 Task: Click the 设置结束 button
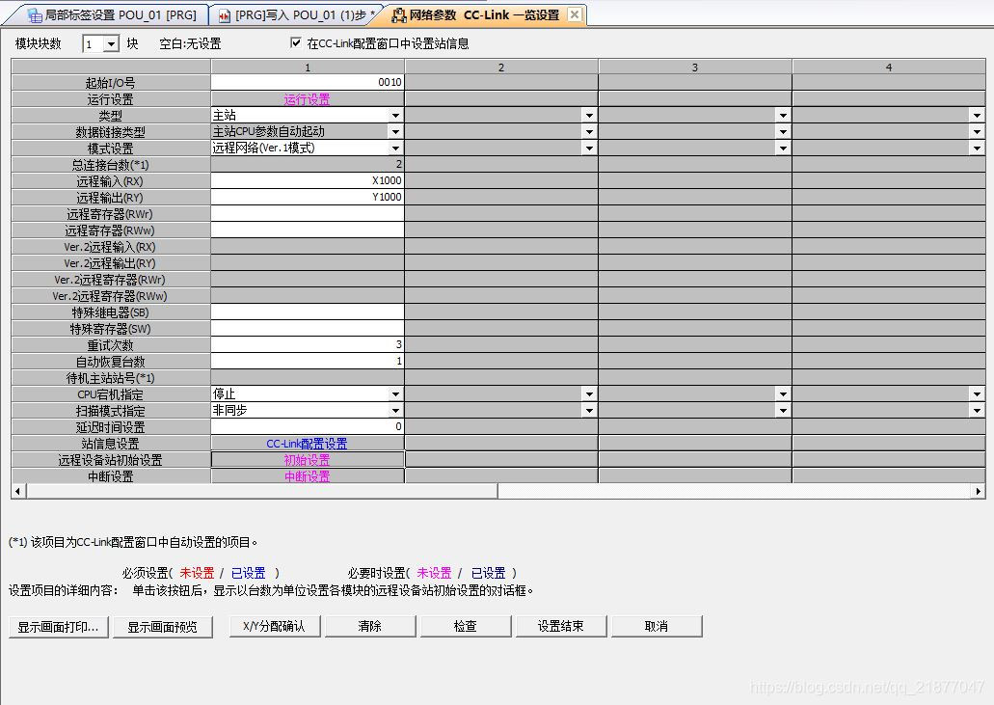pos(560,626)
